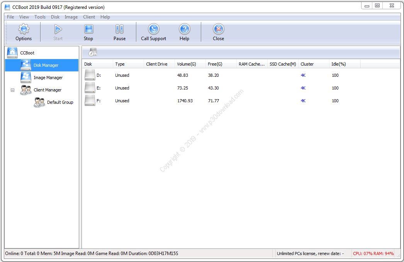Click the 1740.93 volume value
404x262 pixels.
click(185, 101)
